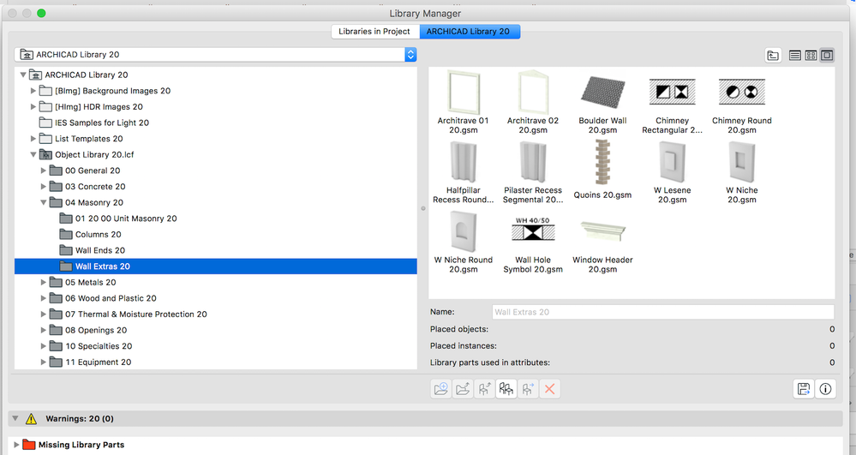
Task: Click the red X remove button
Action: (x=550, y=389)
